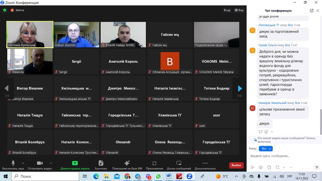This screenshot has width=322, height=181.
Task: Switch to Zoom taskbar icon
Action: point(189,176)
